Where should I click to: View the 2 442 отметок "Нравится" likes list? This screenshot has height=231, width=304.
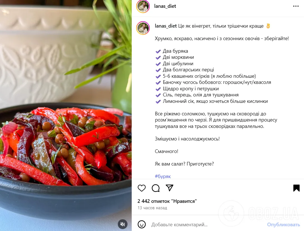[167, 201]
